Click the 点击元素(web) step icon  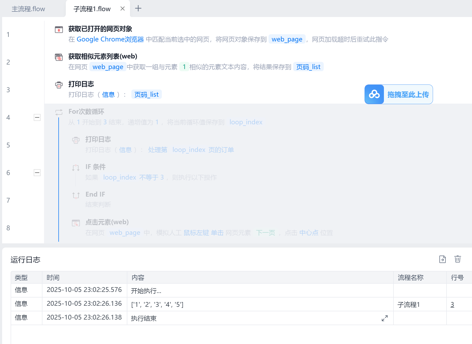[76, 223]
